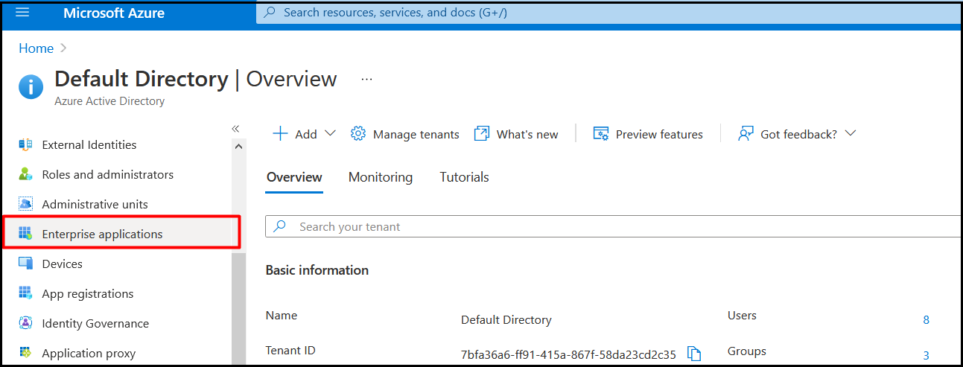Image resolution: width=963 pixels, height=367 pixels.
Task: Click the What's new external-link icon
Action: click(x=482, y=134)
